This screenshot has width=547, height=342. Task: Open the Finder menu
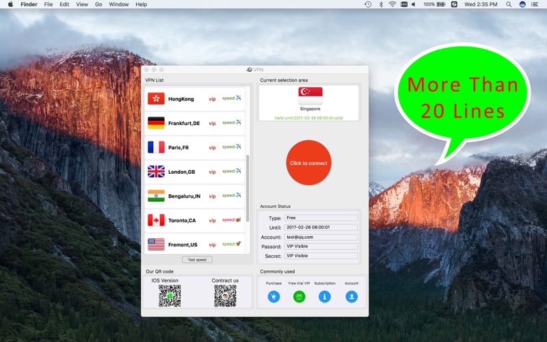(x=29, y=4)
